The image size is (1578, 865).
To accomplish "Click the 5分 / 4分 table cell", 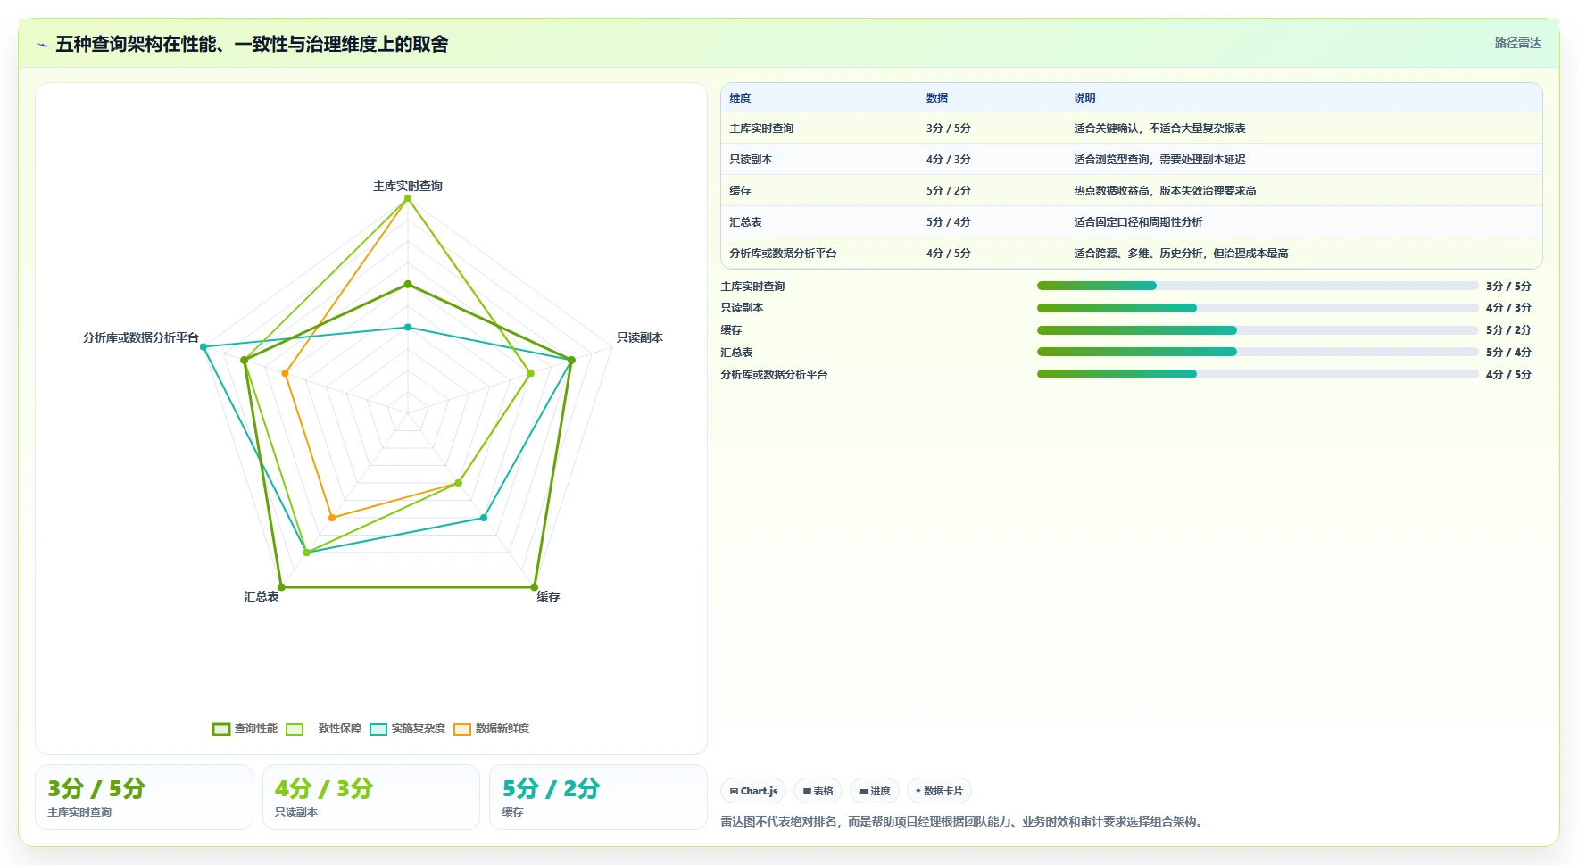I will (948, 222).
